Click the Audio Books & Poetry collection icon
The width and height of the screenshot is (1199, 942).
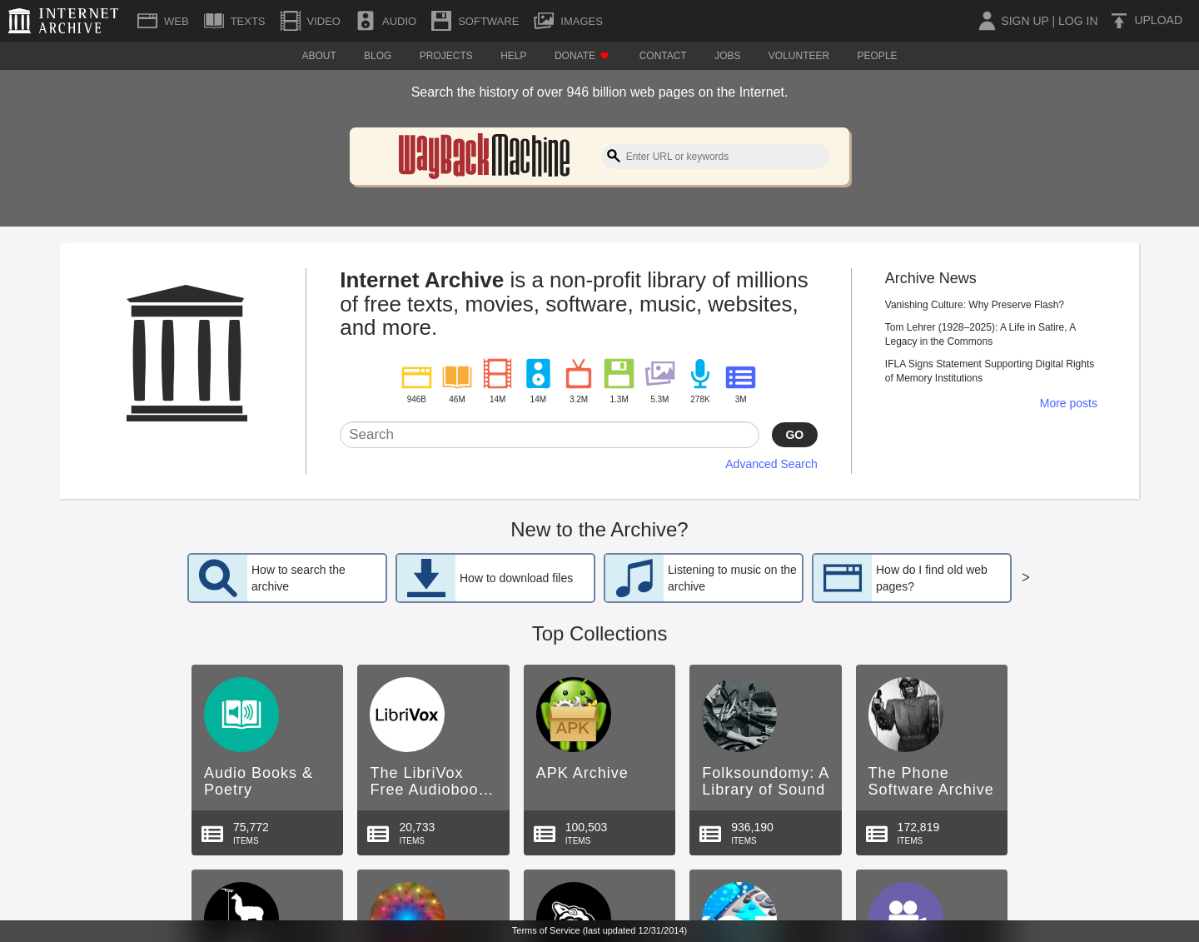click(241, 715)
